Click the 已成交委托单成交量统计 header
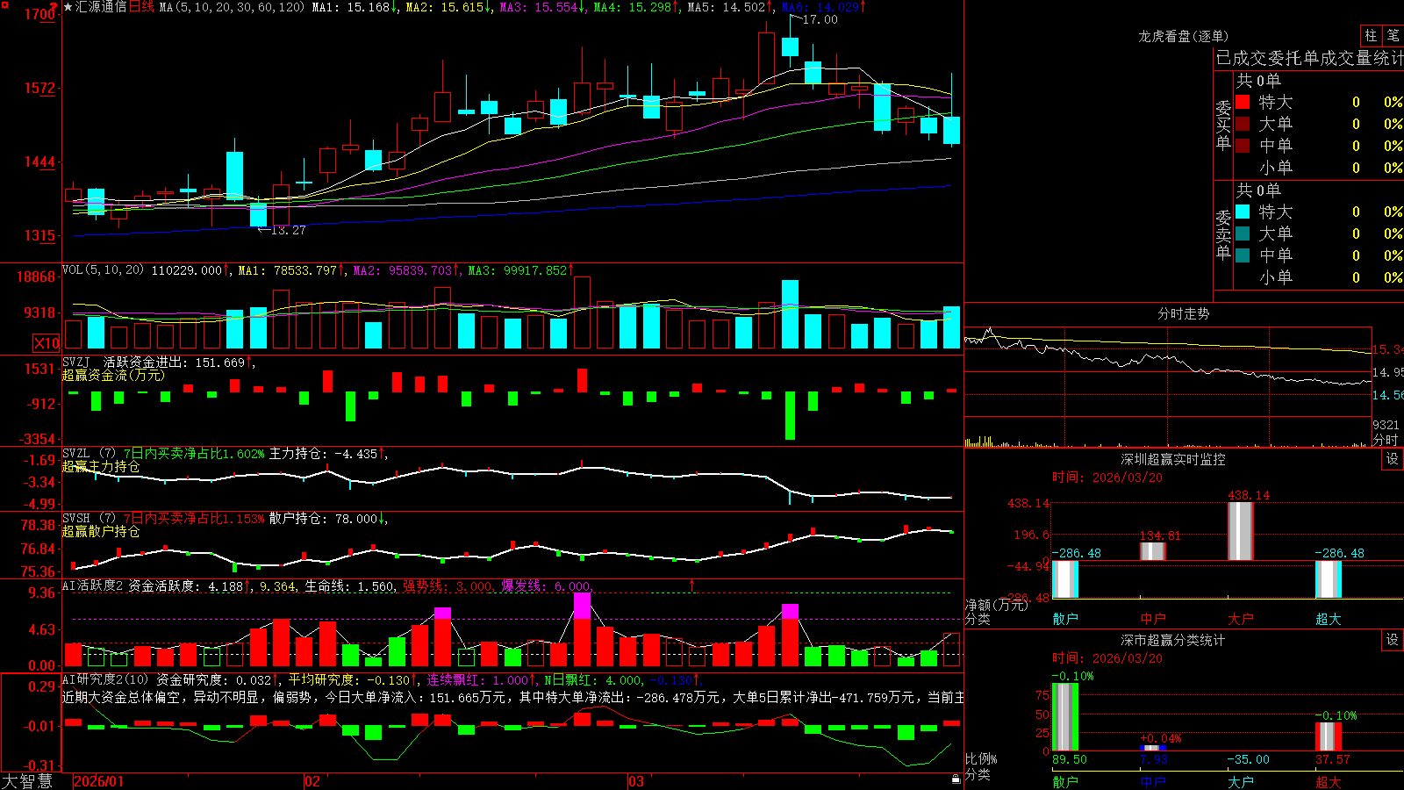The image size is (1404, 790). (1309, 58)
